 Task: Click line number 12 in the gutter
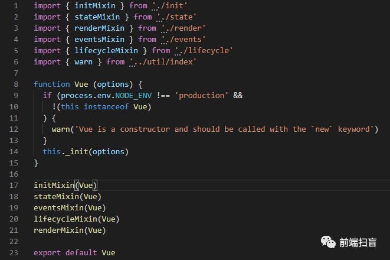point(14,129)
